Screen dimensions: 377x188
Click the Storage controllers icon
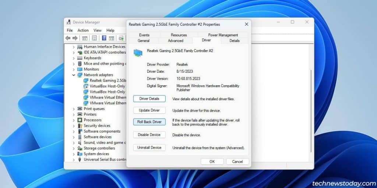tap(80, 148)
